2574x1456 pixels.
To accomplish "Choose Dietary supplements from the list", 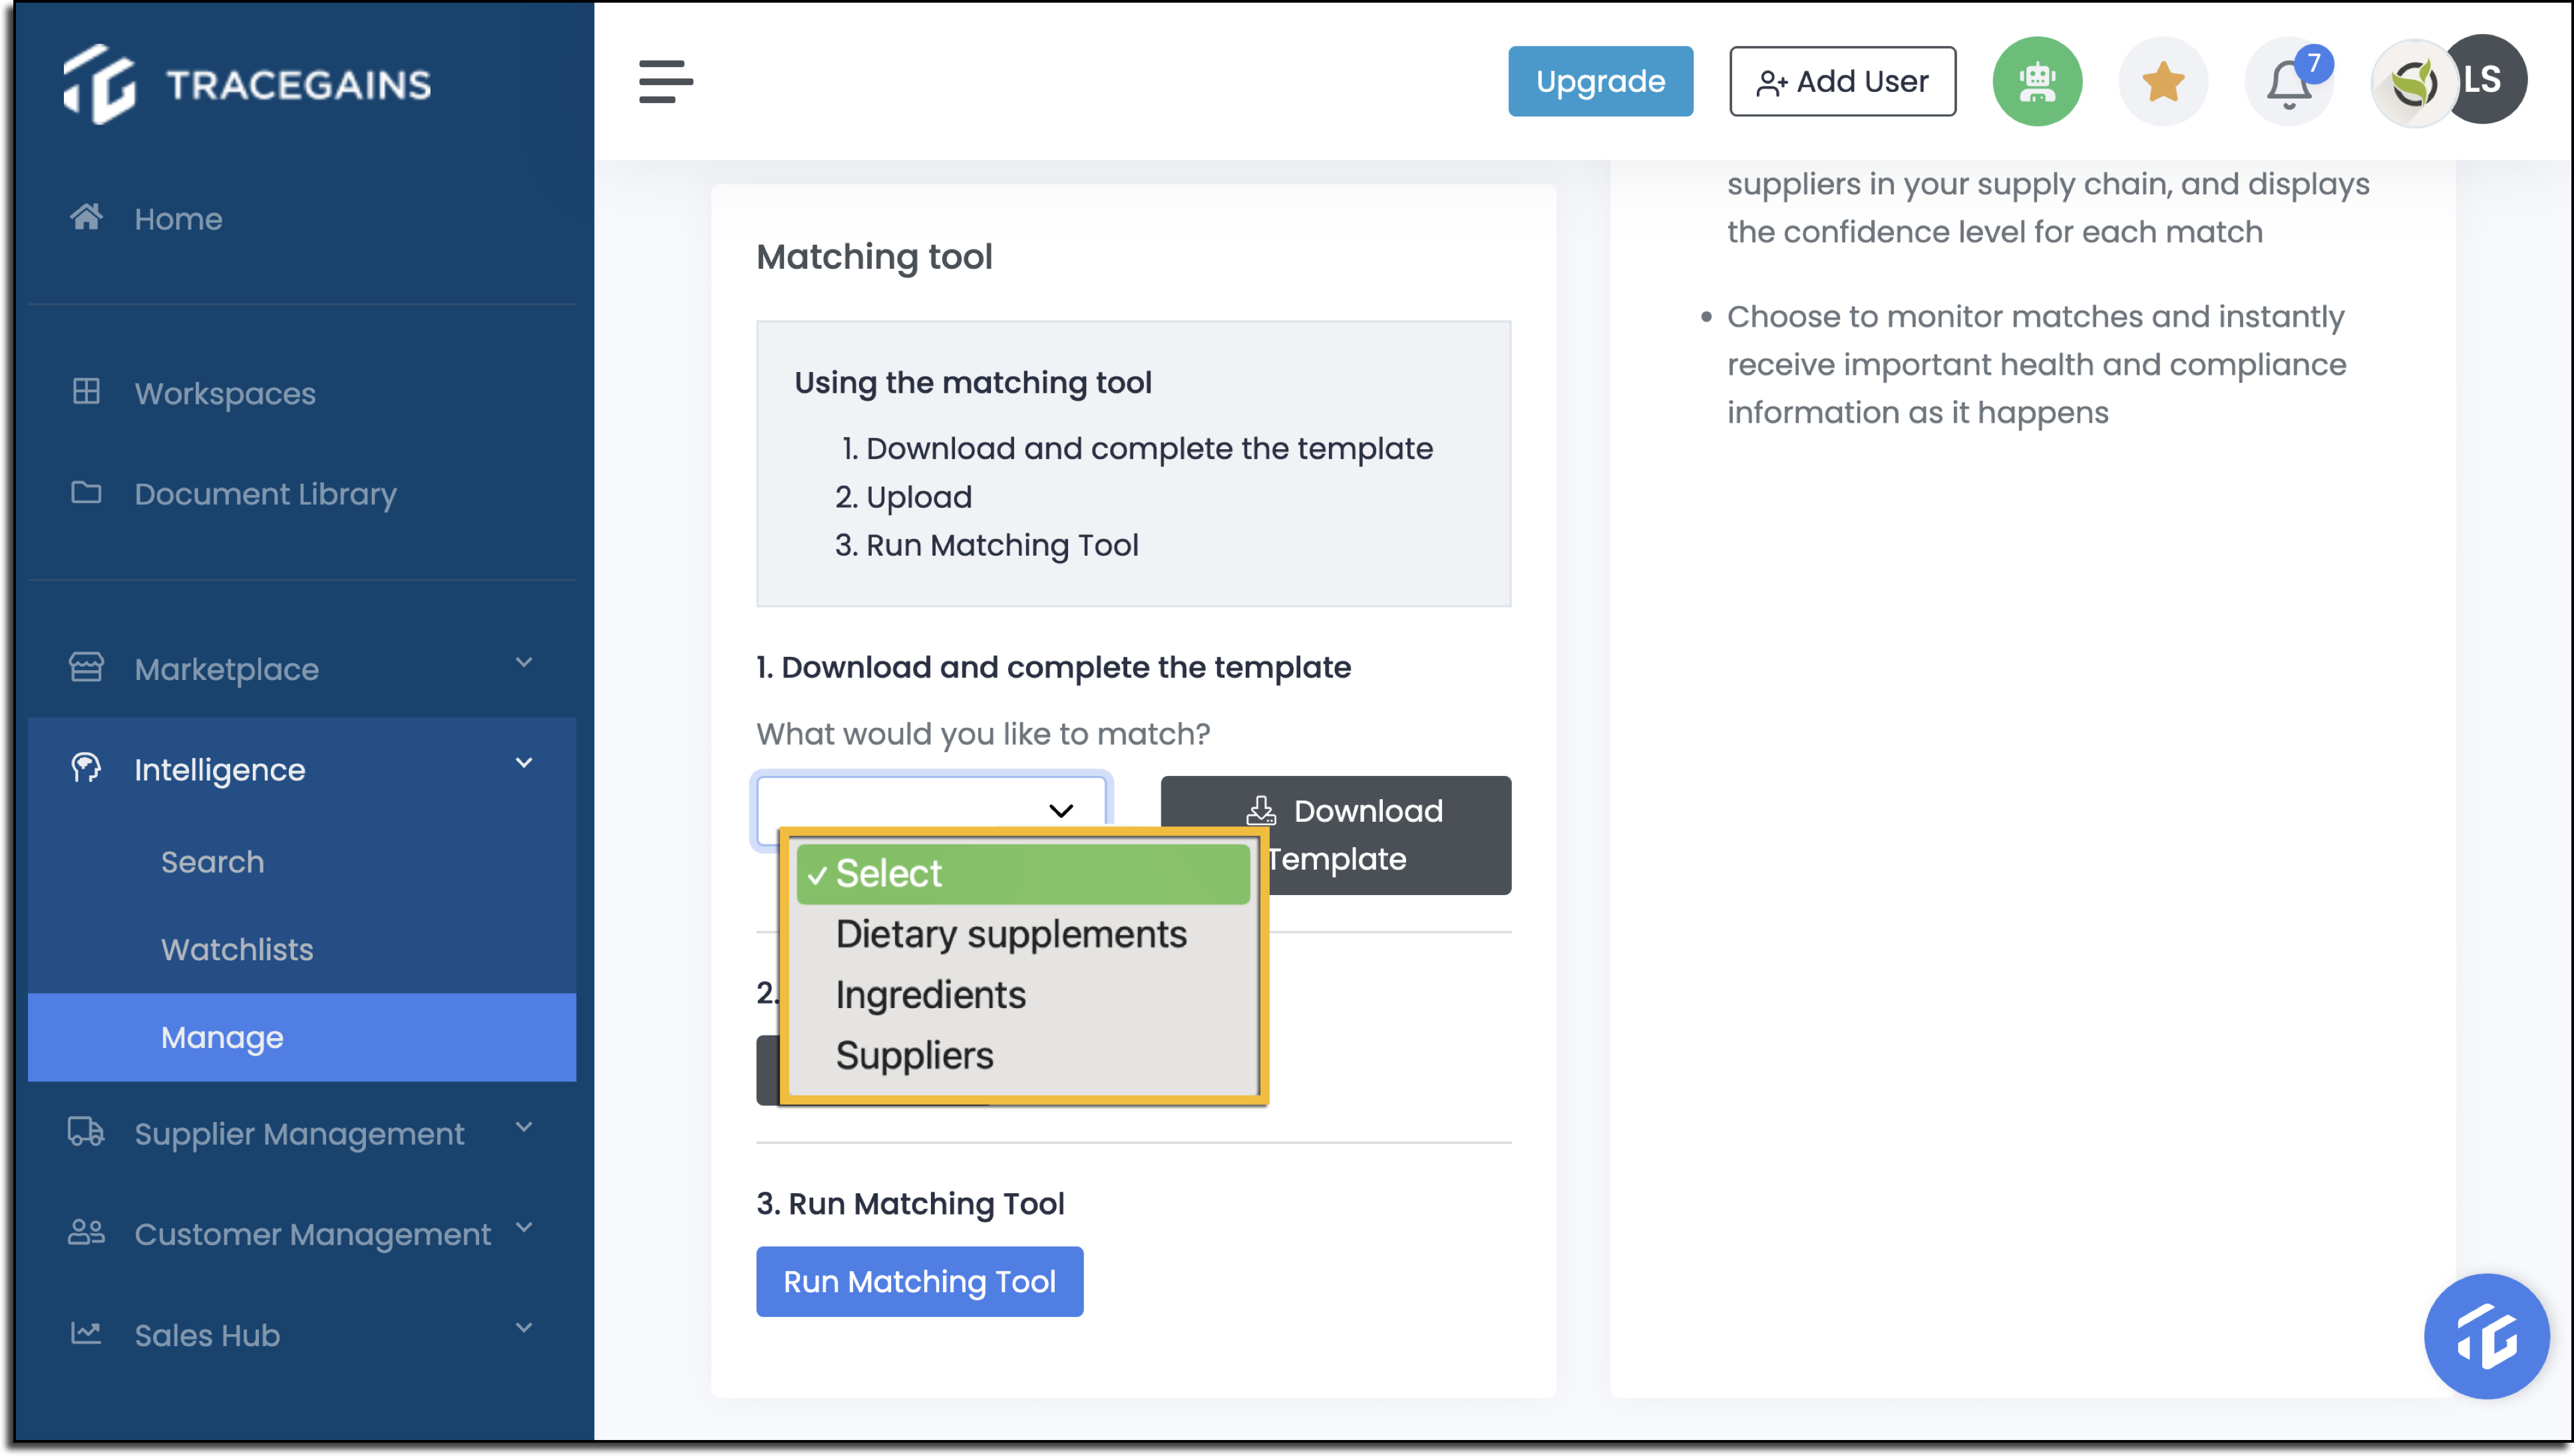I will coord(1011,934).
